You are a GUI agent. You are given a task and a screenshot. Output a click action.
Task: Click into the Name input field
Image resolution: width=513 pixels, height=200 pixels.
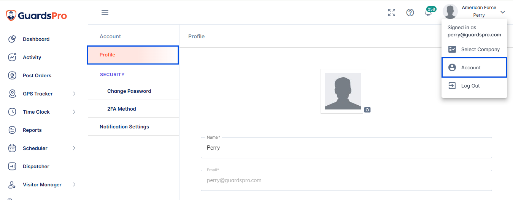[x=346, y=148]
